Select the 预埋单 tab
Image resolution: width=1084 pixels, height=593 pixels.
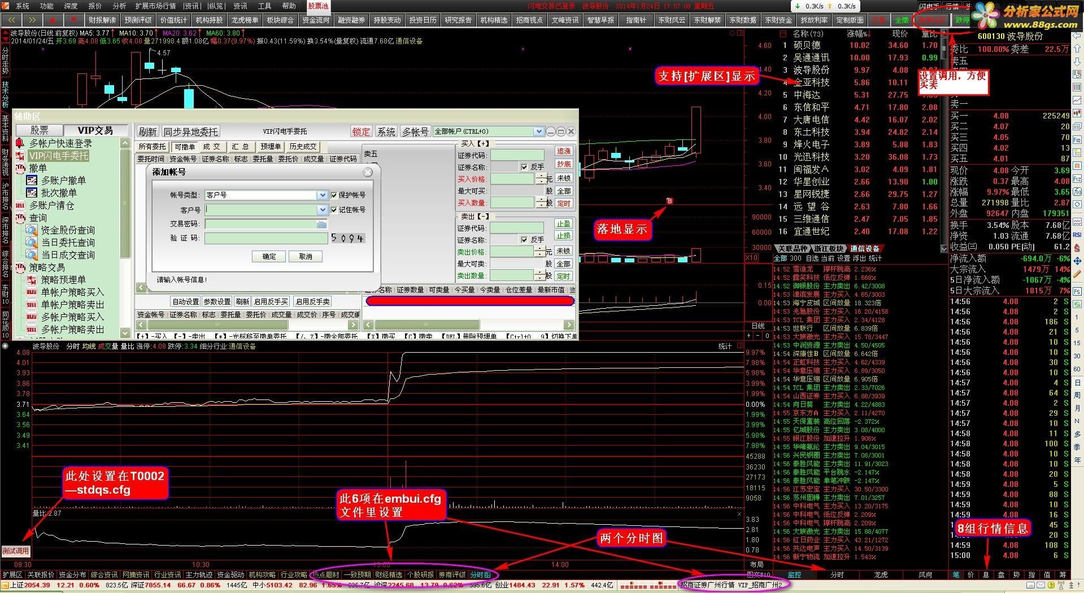tap(271, 147)
